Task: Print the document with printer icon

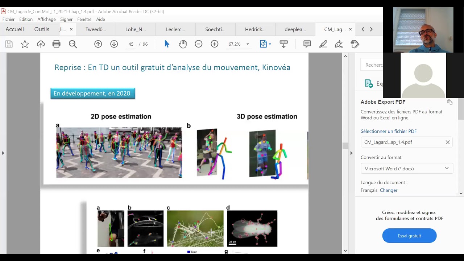Action: pos(56,44)
